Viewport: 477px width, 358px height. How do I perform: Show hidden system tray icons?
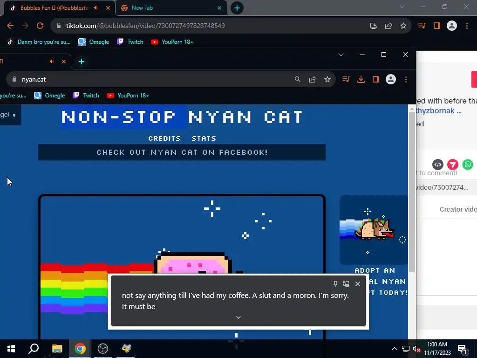point(394,349)
